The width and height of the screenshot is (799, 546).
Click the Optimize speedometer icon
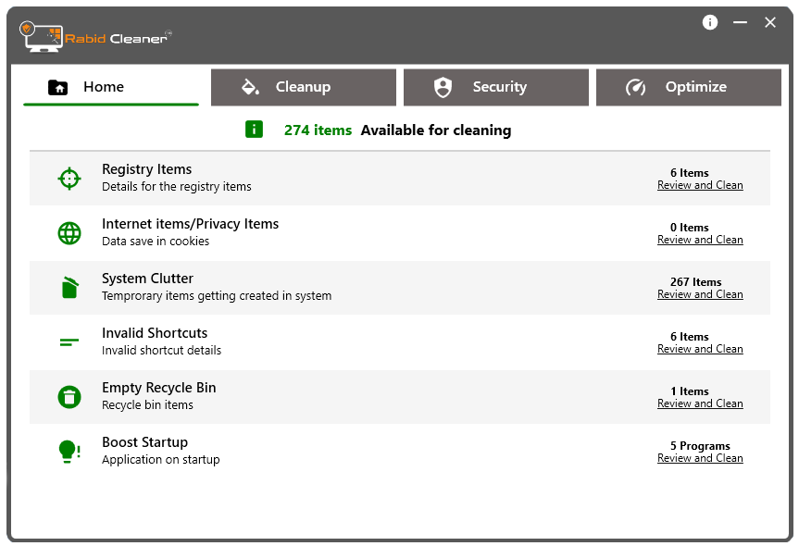click(x=635, y=87)
